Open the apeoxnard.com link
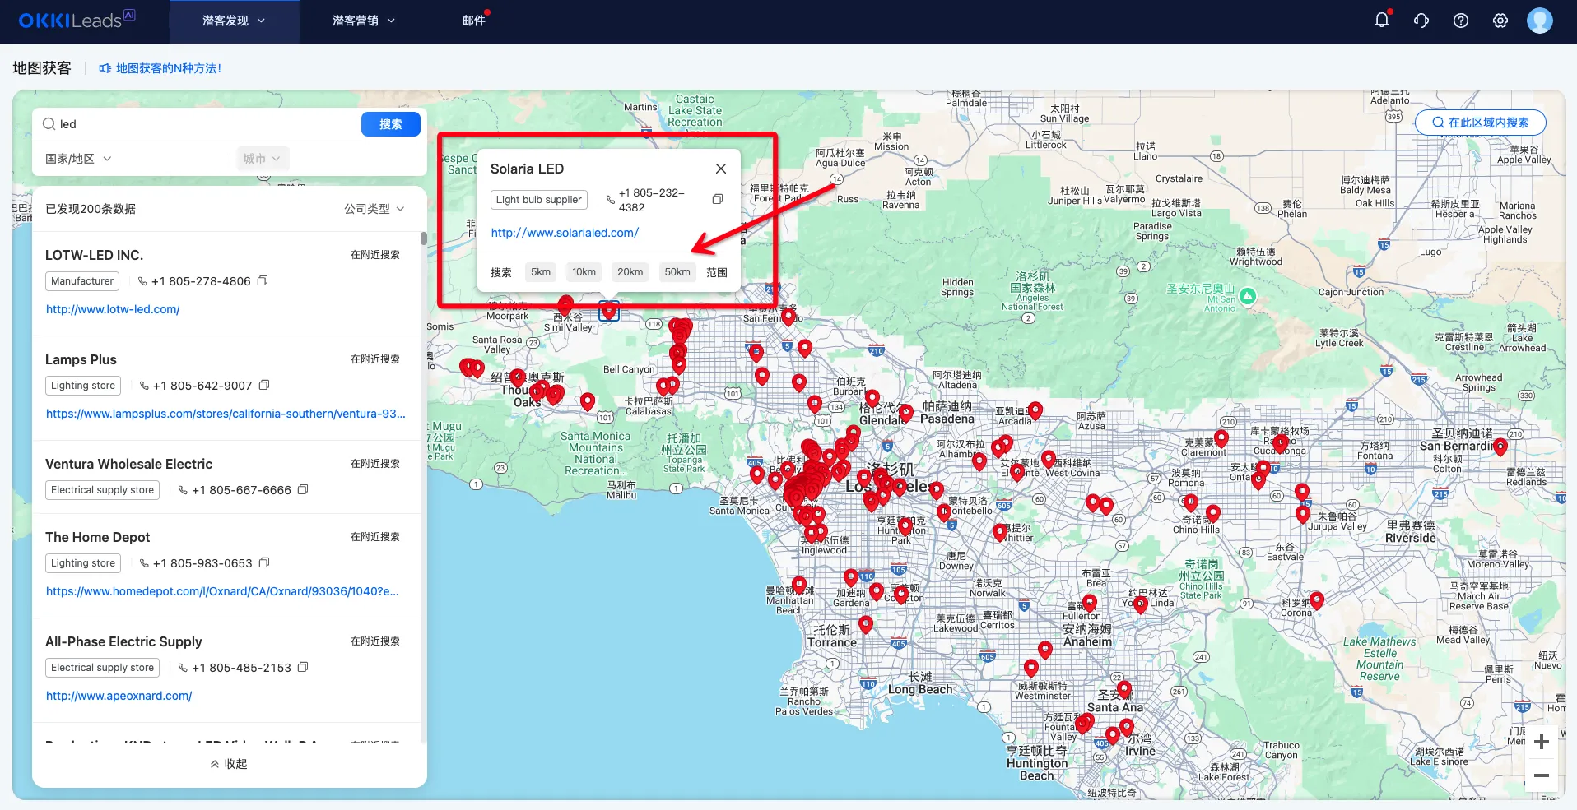Viewport: 1577px width, 810px height. coord(119,696)
